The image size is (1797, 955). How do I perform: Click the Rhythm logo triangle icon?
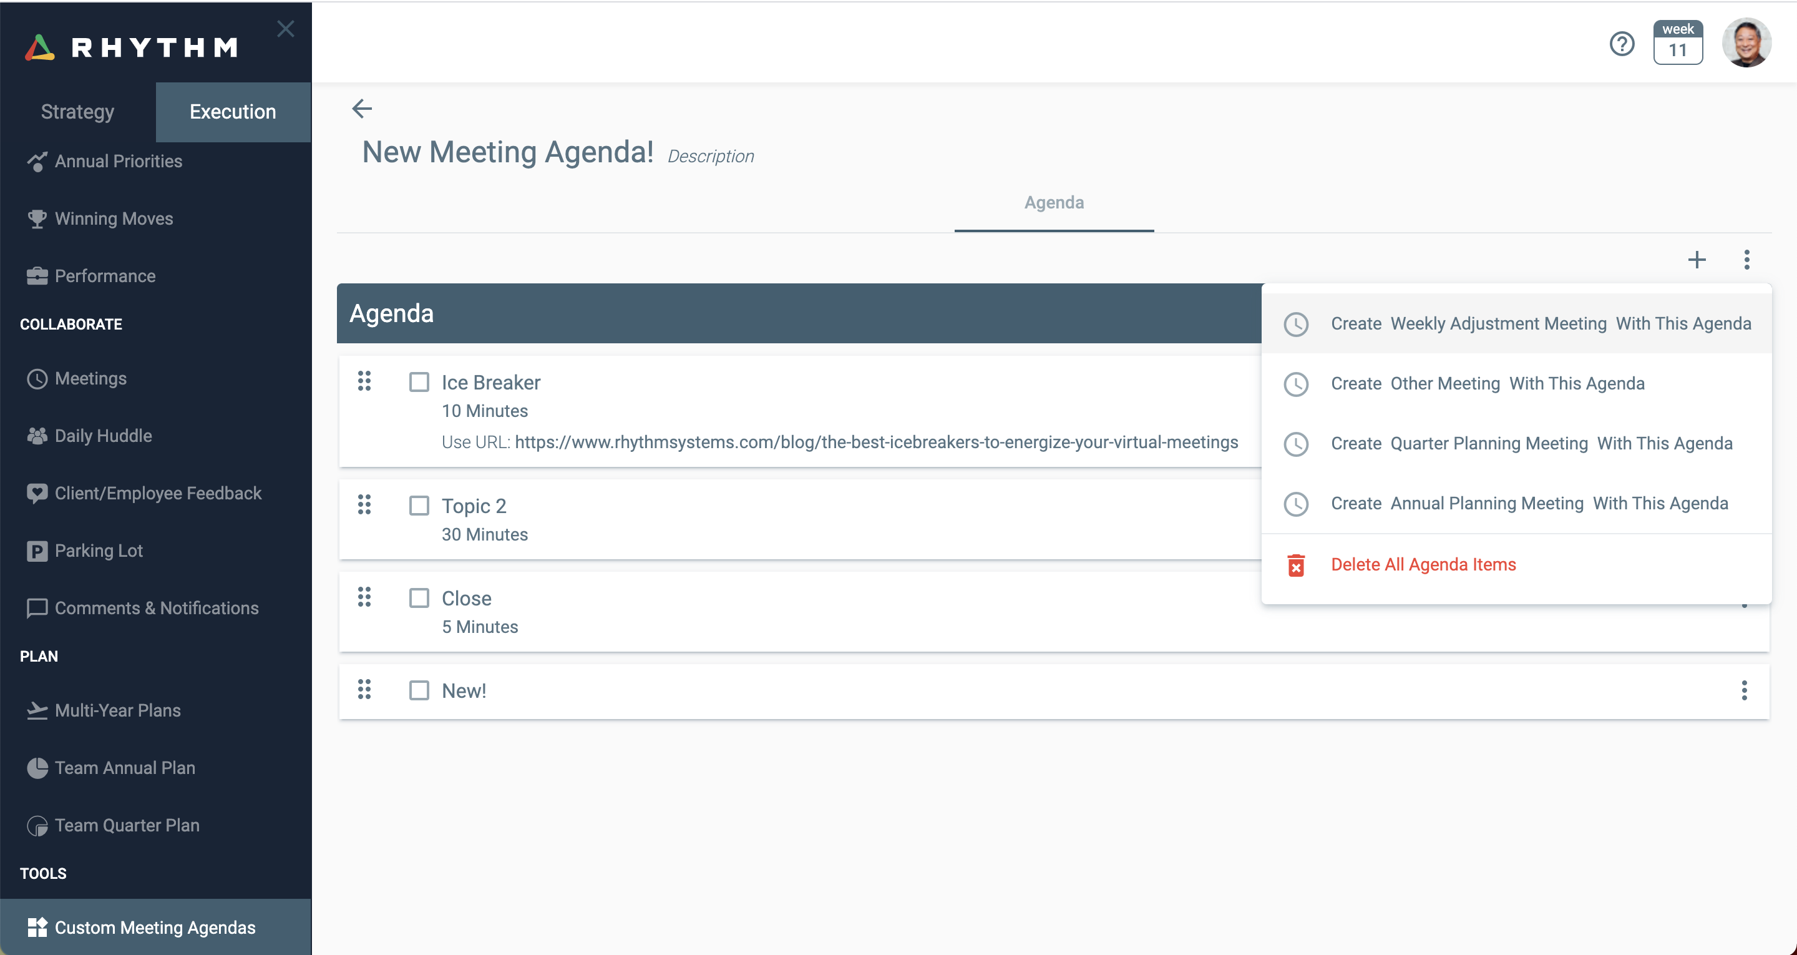[x=40, y=47]
